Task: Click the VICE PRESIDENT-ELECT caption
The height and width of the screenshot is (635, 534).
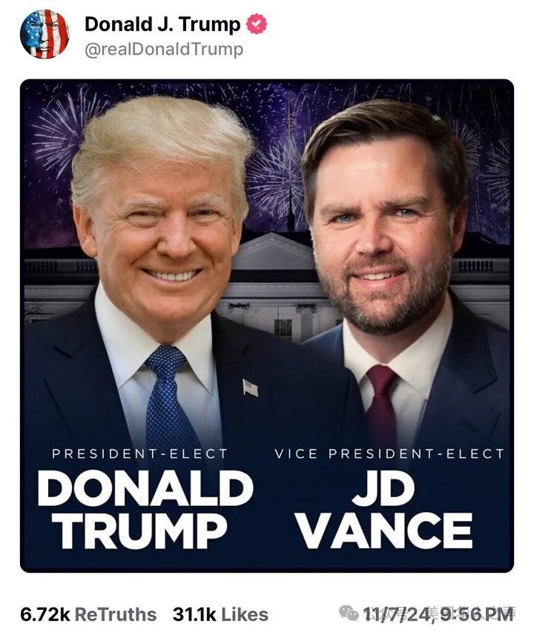Action: click(389, 453)
